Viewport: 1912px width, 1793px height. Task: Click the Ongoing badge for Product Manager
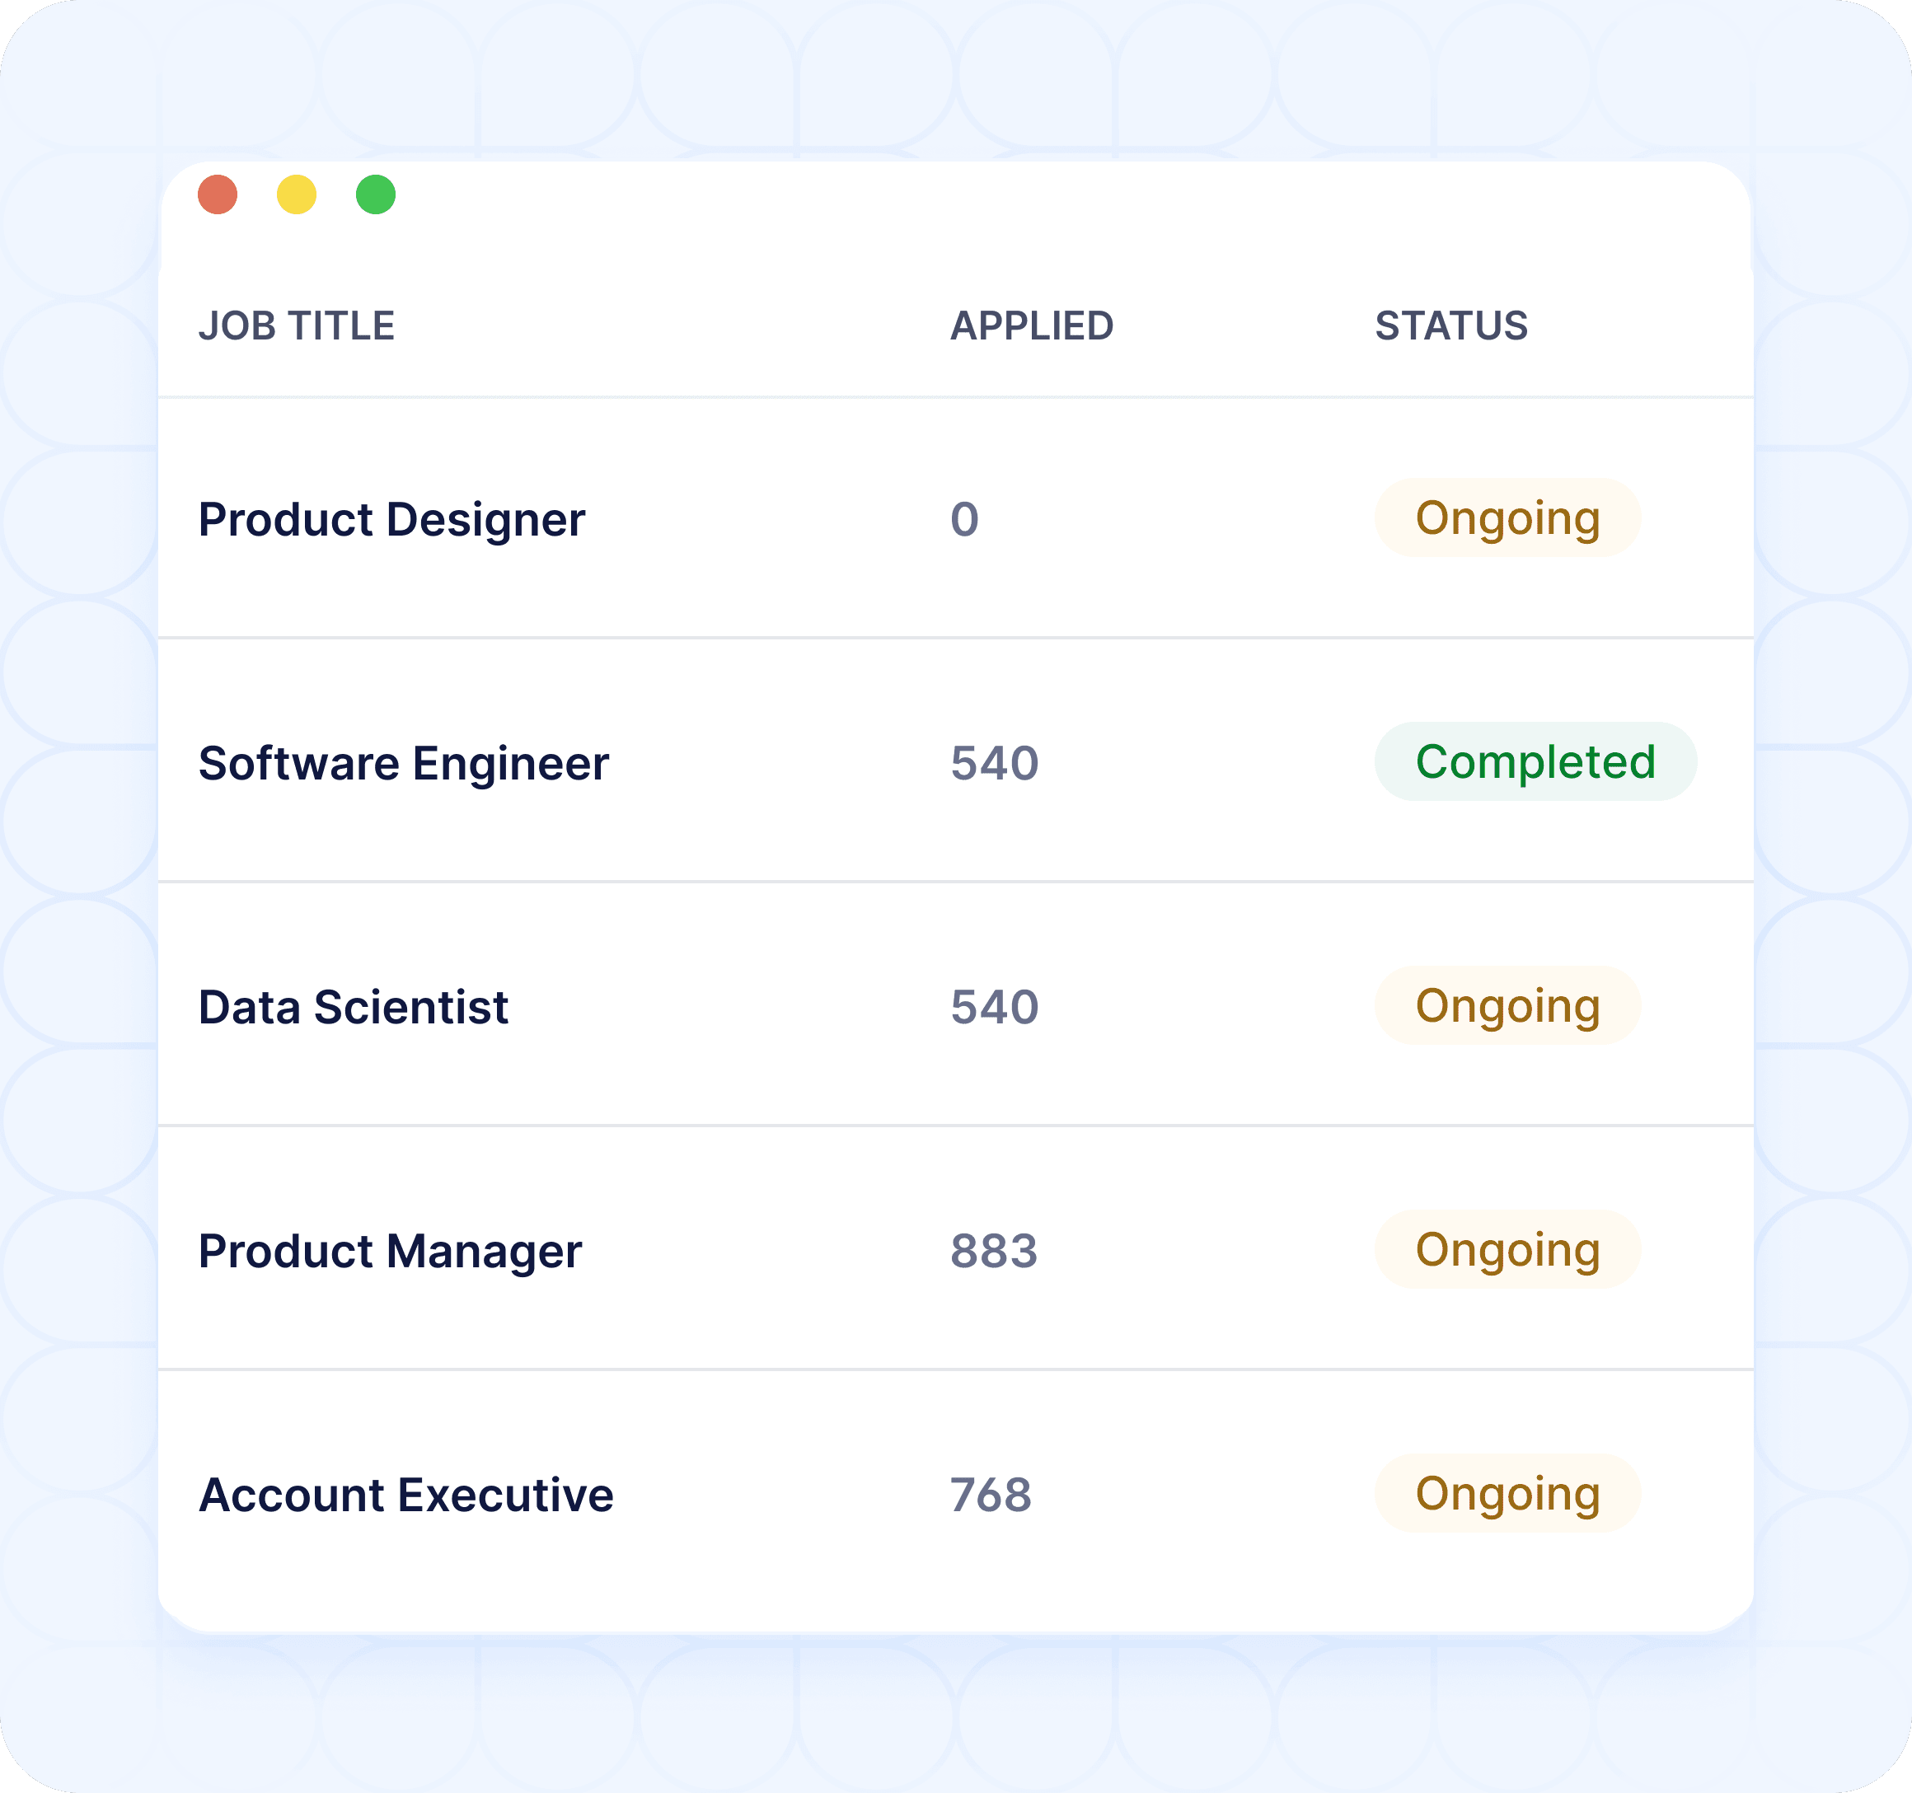pos(1507,1249)
